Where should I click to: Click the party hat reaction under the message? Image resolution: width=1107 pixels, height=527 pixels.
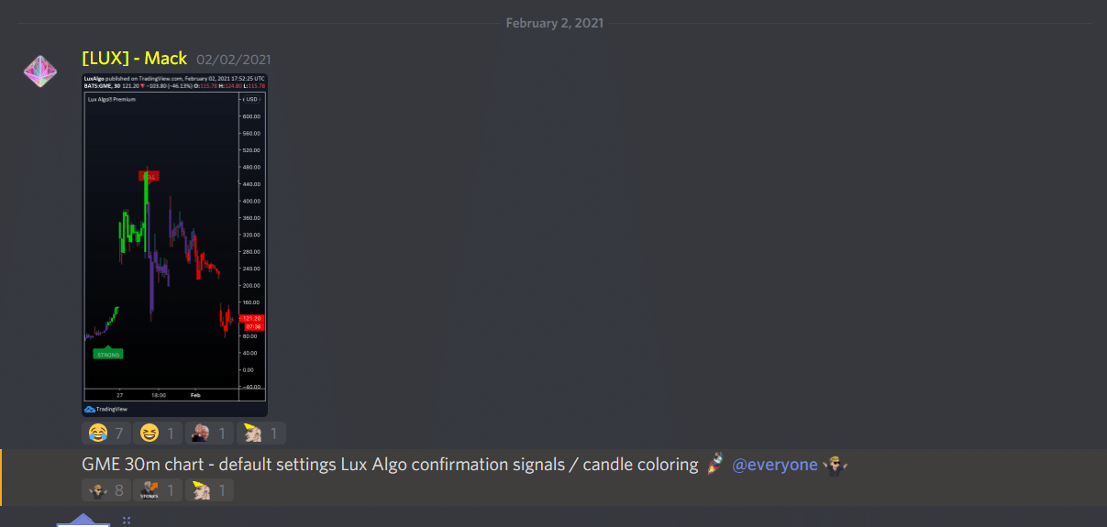209,490
